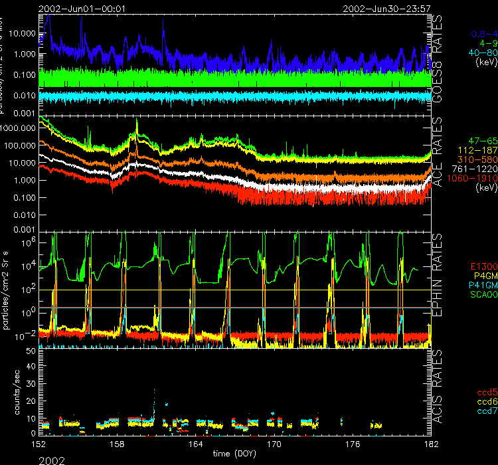The width and height of the screenshot is (498, 465).
Task: Click the ccd7 legend entry
Action: [x=487, y=411]
